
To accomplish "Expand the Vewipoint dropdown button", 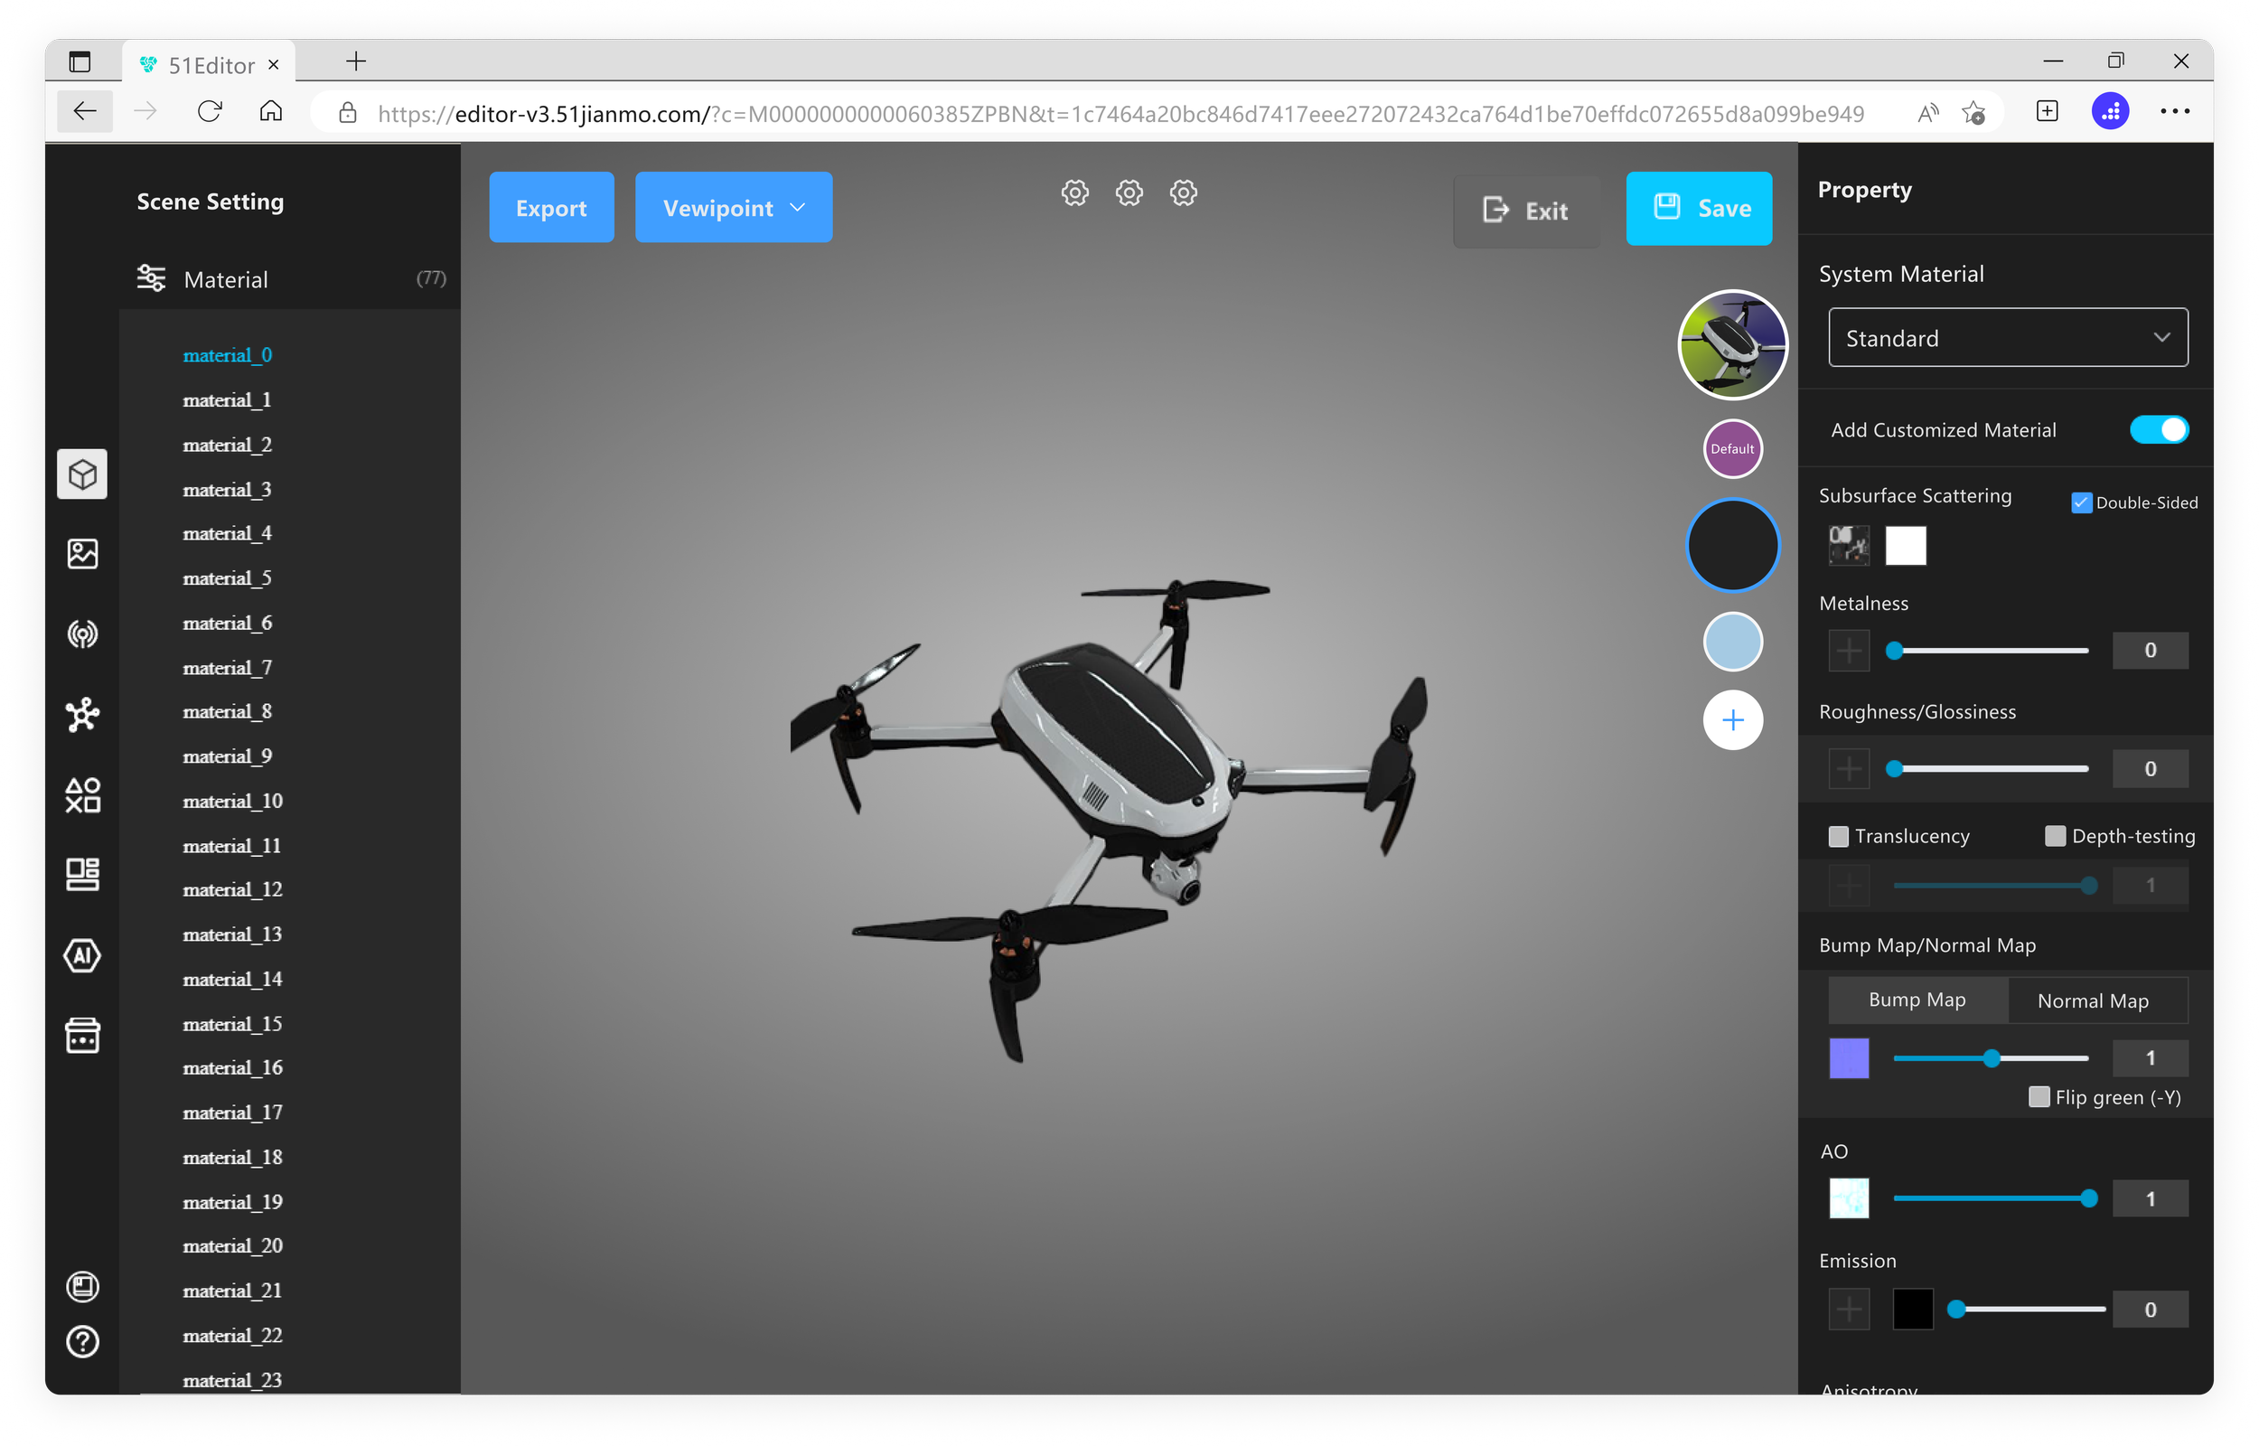I will pos(733,208).
